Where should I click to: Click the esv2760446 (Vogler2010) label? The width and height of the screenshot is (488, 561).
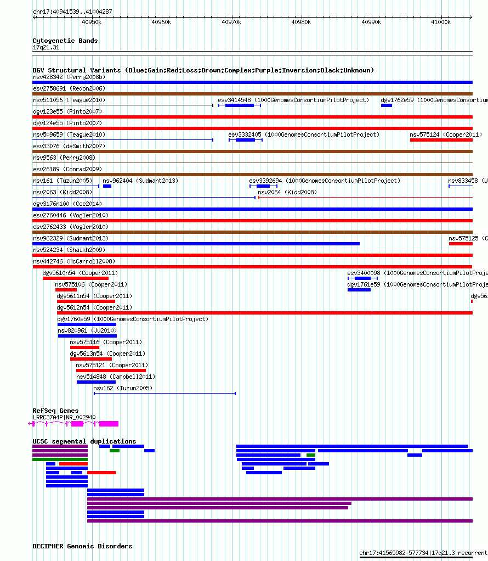pos(71,215)
